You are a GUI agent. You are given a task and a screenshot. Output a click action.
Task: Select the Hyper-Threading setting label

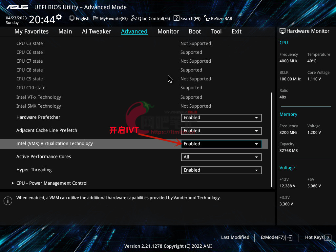click(x=34, y=170)
